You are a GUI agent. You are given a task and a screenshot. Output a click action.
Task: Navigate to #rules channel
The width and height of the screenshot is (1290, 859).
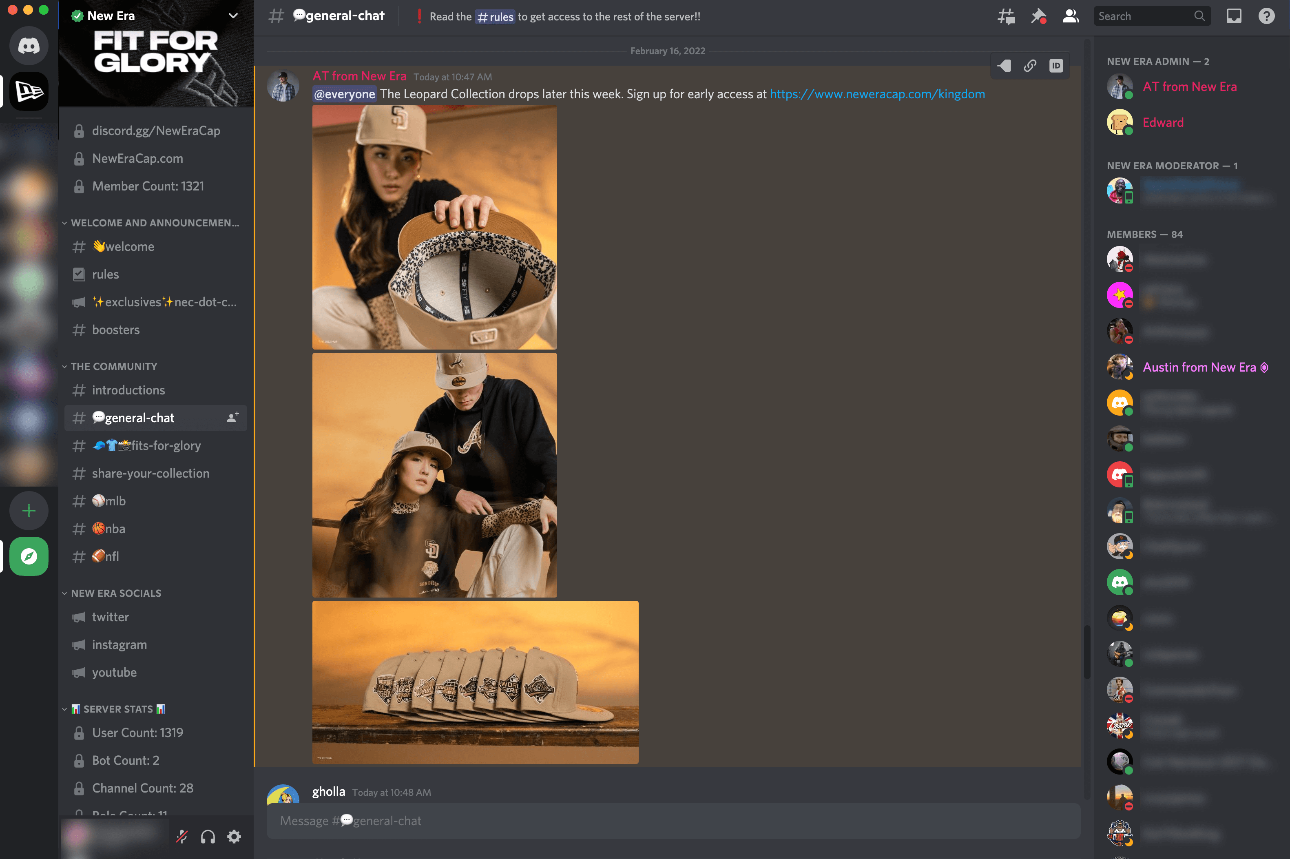105,274
